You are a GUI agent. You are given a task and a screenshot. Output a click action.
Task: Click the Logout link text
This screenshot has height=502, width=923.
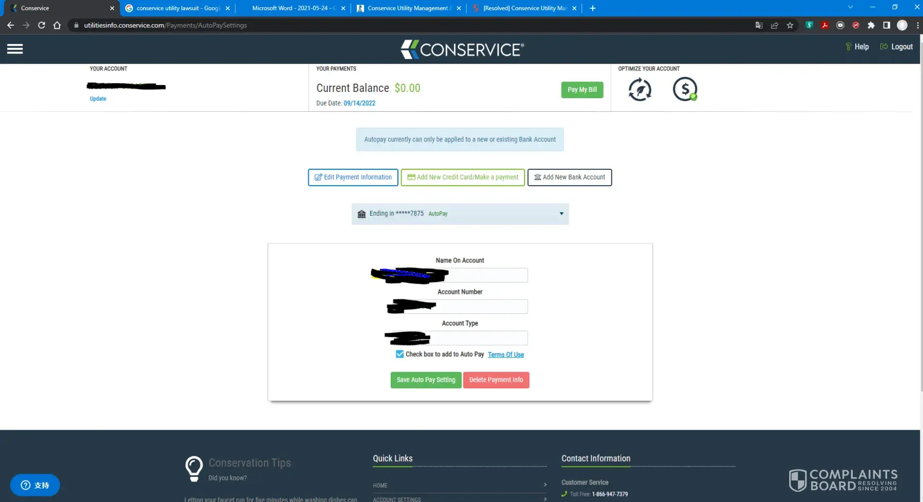902,47
